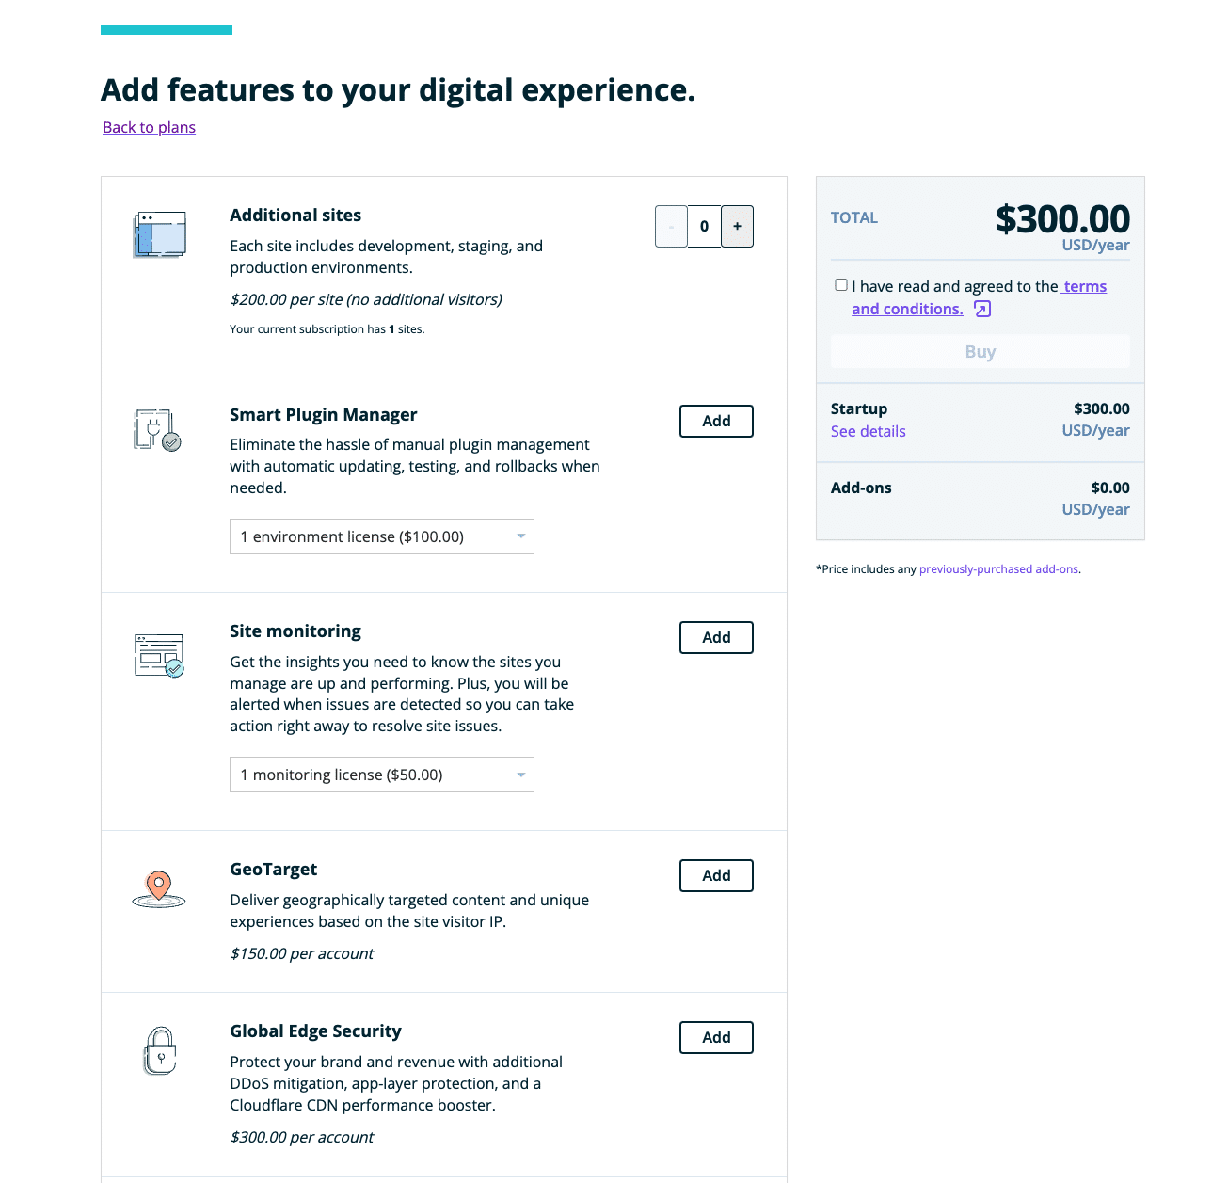Click the teal progress bar at page top

166,29
